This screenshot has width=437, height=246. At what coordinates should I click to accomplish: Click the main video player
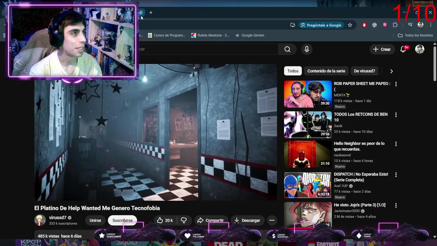point(156,132)
